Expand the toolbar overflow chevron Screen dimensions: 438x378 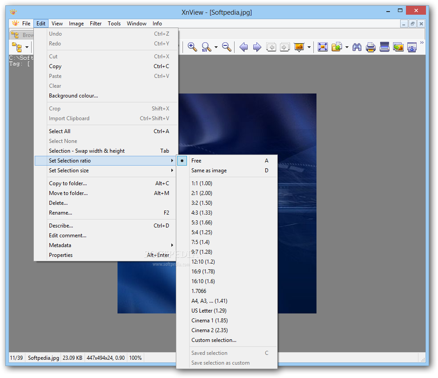pyautogui.click(x=422, y=42)
